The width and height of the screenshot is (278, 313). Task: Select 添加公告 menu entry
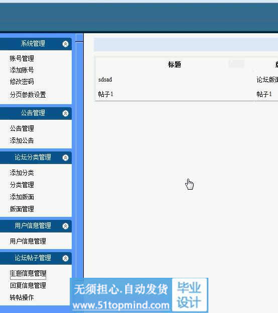click(x=22, y=140)
